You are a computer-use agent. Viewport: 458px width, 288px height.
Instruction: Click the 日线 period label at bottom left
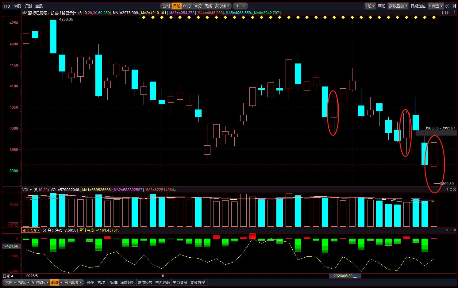[6, 276]
